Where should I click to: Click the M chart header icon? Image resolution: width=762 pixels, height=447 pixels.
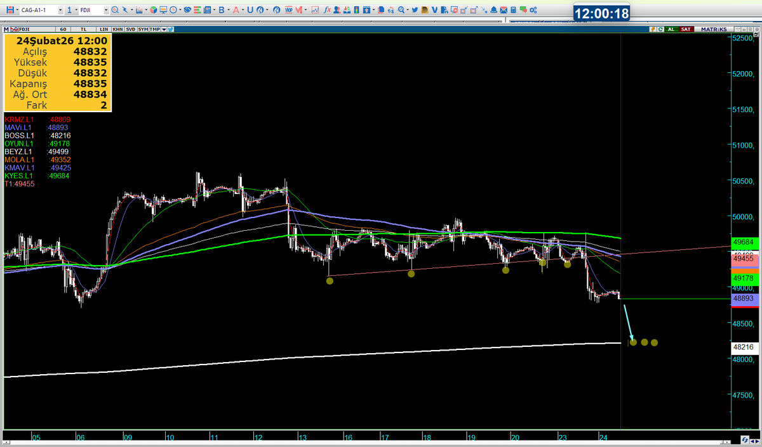pyautogui.click(x=6, y=29)
